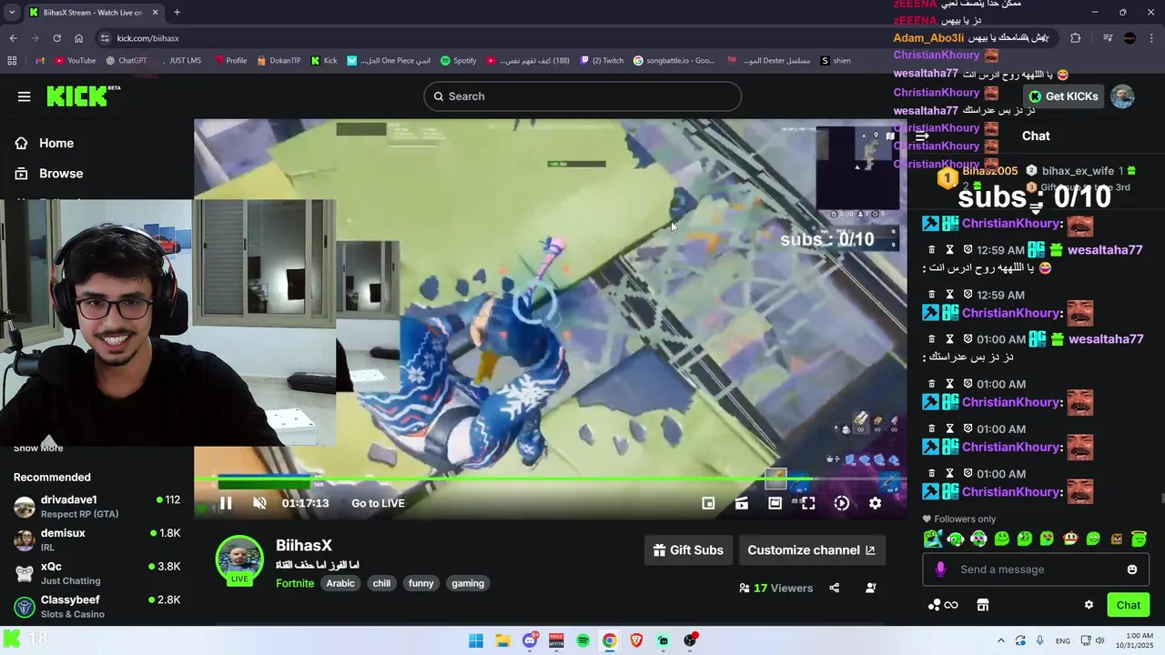
Task: Unmute the stream audio
Action: pyautogui.click(x=259, y=503)
